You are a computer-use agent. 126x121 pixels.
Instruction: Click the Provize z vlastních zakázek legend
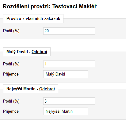pyautogui.click(x=33, y=18)
